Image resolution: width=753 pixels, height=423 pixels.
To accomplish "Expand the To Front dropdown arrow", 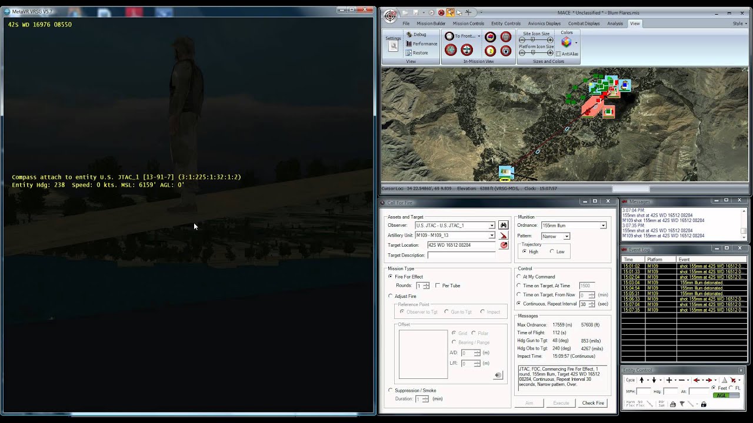I will point(479,36).
